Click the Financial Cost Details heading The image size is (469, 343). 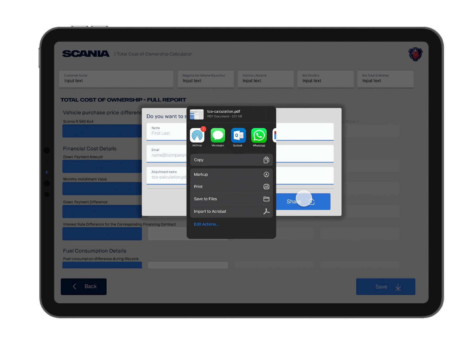click(90, 149)
